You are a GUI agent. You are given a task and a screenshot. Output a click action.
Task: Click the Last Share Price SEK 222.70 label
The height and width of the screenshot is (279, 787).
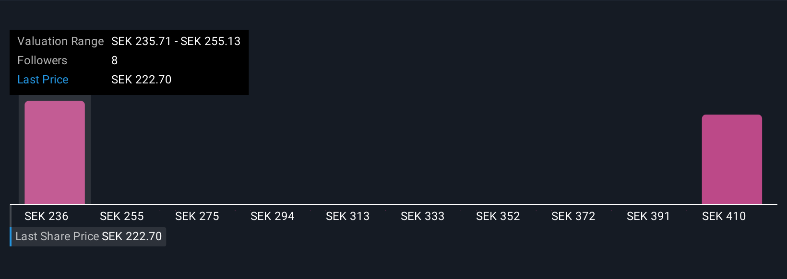click(89, 237)
